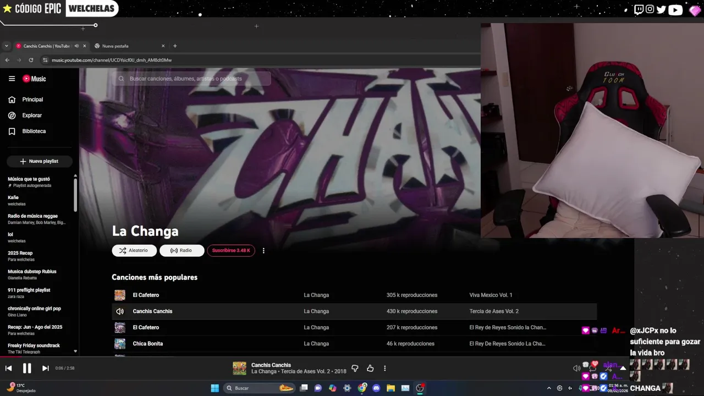Open Biblioteca in the sidebar
The width and height of the screenshot is (704, 396).
pos(34,131)
